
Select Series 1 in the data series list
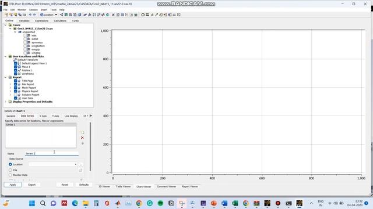(x=41, y=125)
